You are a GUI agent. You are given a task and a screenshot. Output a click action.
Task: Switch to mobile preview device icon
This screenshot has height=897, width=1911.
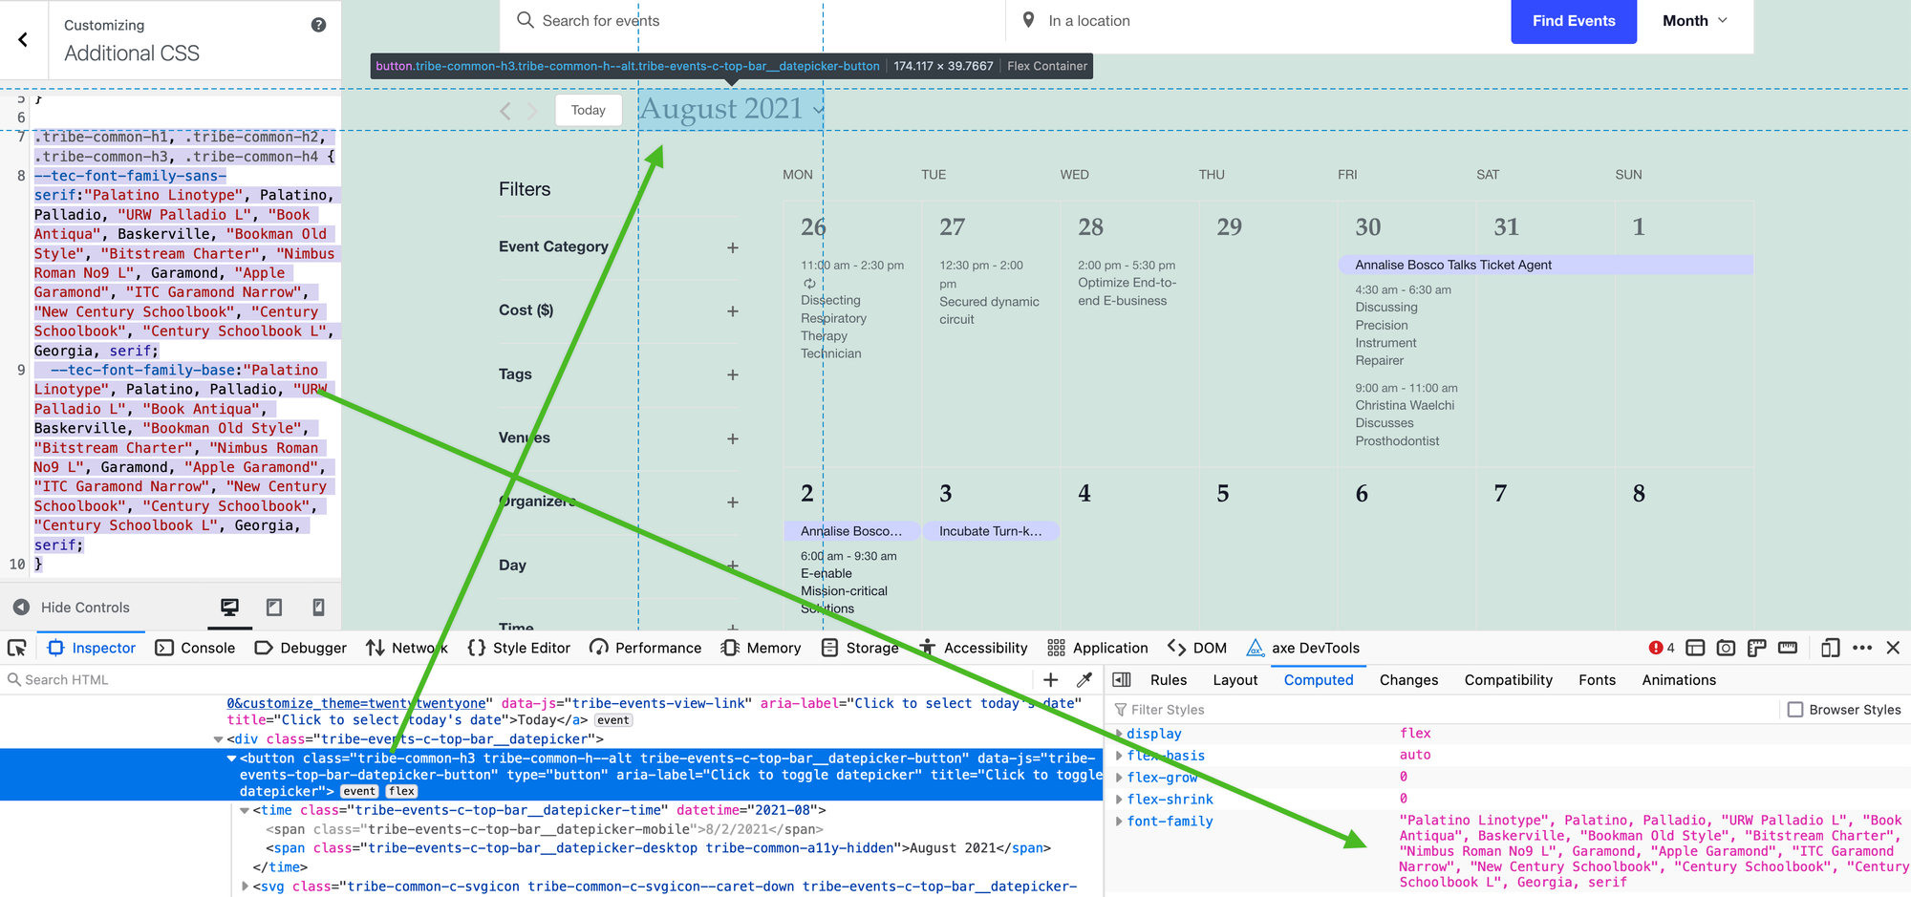pos(318,608)
